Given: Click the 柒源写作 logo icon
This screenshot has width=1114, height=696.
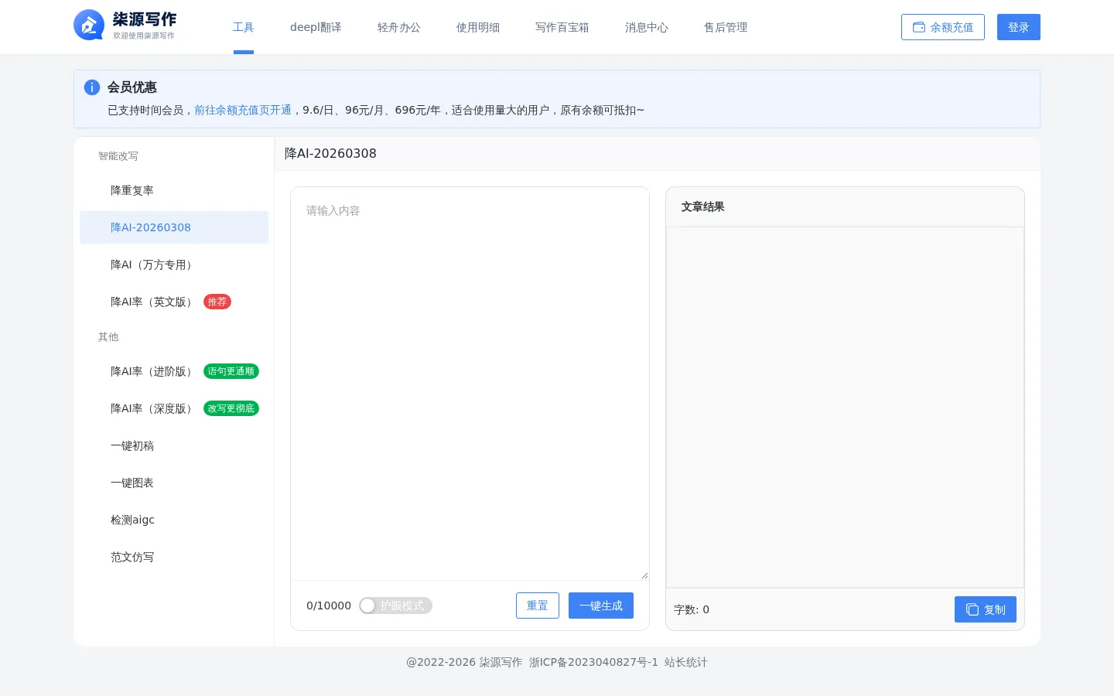Looking at the screenshot, I should click(x=89, y=26).
